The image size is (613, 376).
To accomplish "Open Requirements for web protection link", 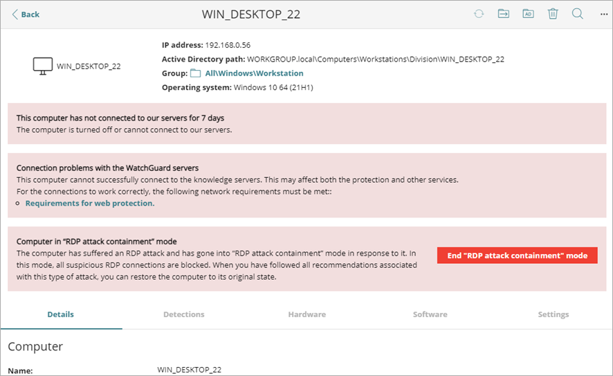I will 89,204.
